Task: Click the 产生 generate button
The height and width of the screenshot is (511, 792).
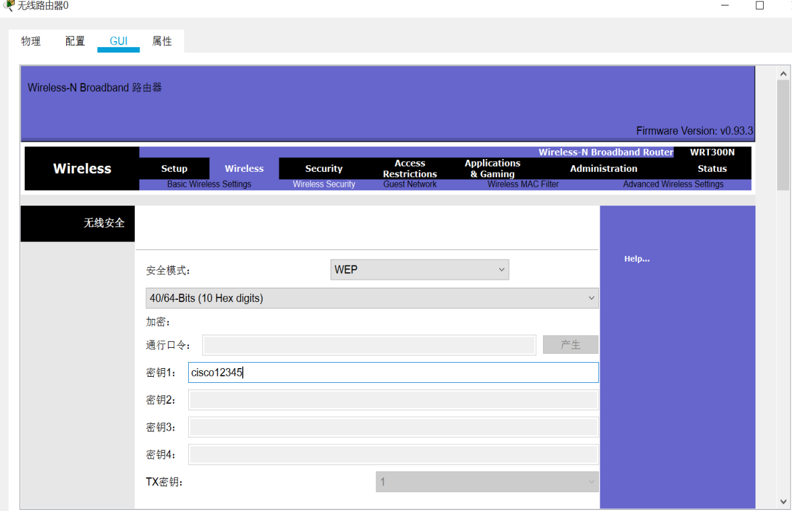Action: pyautogui.click(x=571, y=345)
